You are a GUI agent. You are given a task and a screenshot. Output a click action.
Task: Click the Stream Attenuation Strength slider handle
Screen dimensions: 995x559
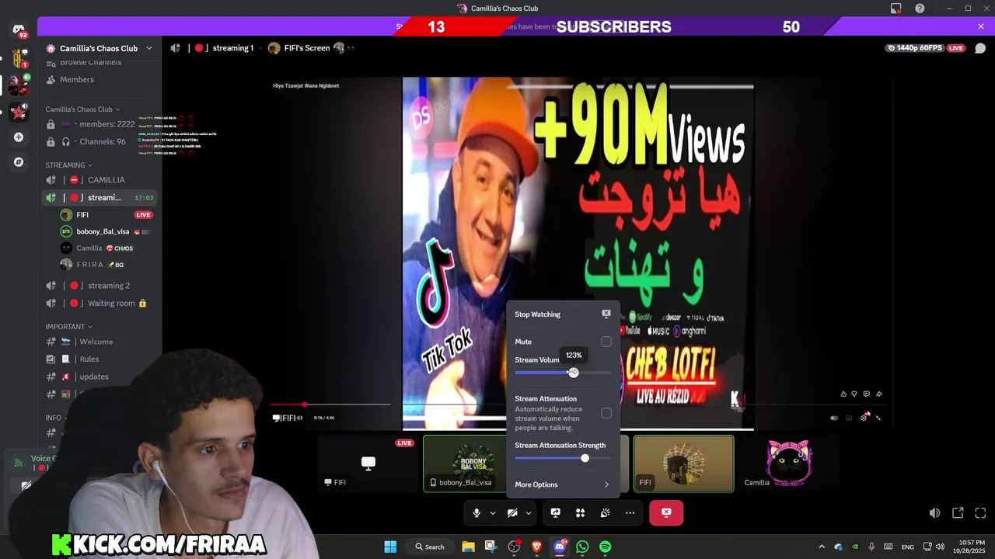coord(585,458)
